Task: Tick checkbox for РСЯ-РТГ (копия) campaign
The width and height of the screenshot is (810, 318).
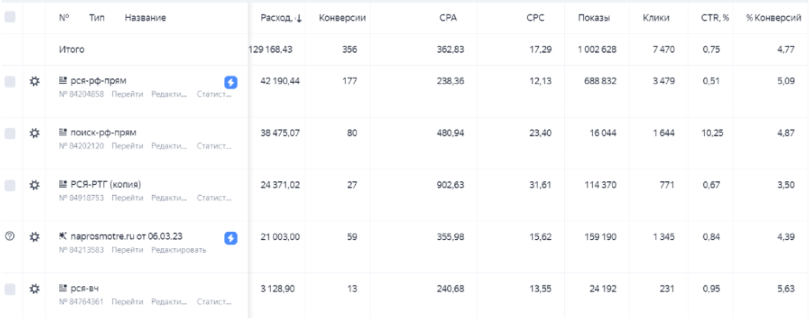Action: (x=10, y=185)
